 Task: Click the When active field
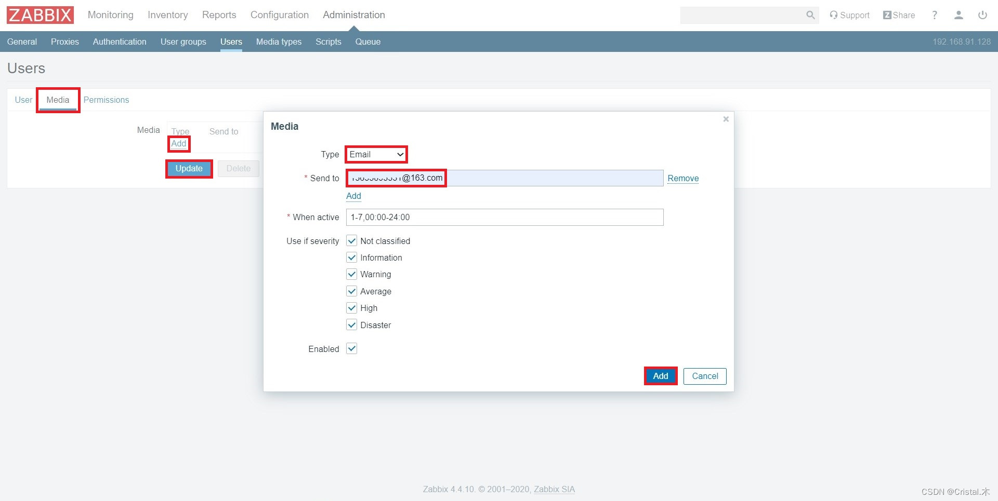tap(505, 217)
